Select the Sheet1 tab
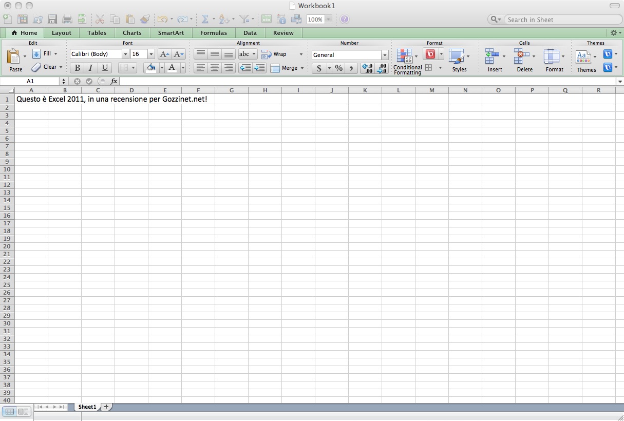The image size is (624, 421). click(x=87, y=407)
